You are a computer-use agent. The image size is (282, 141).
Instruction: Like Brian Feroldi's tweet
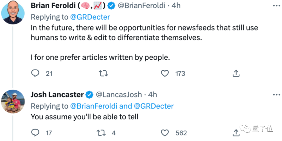(x=164, y=73)
